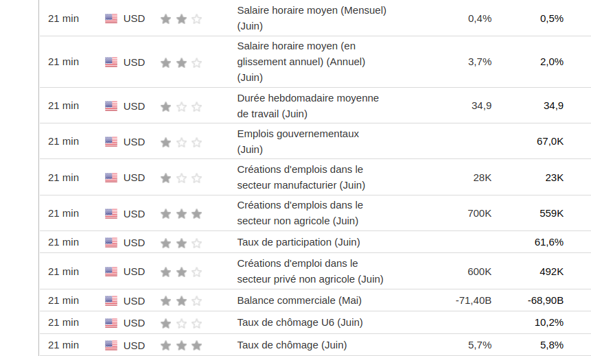The height and width of the screenshot is (356, 591).
Task: Open Créations d'emplois dans le secteur manufacturier
Action: click(x=301, y=177)
